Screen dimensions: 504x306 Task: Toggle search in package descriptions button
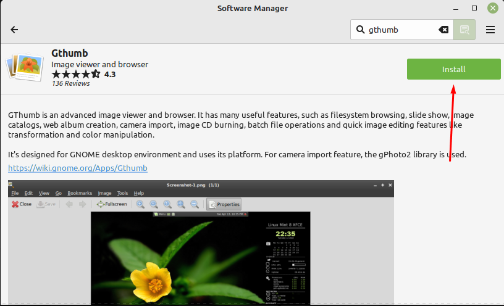click(464, 30)
